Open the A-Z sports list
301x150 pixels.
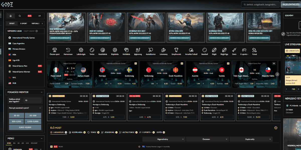coord(39,16)
